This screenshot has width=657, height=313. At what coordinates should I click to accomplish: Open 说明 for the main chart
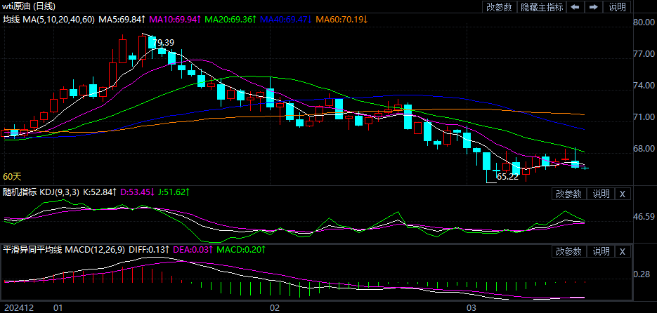[617, 7]
